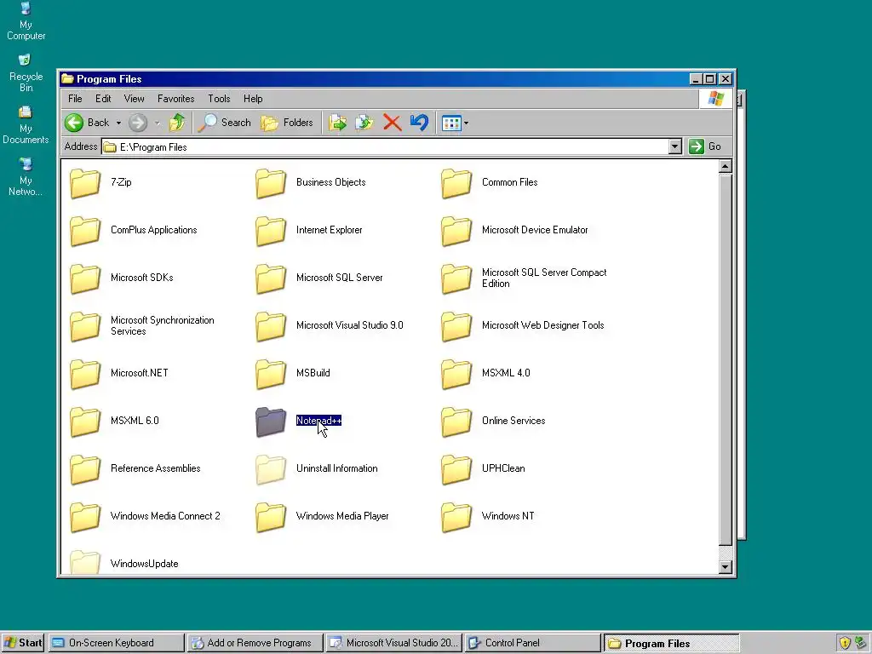Click the scrollbar down arrow
Screen dimensions: 872x654
(725, 567)
